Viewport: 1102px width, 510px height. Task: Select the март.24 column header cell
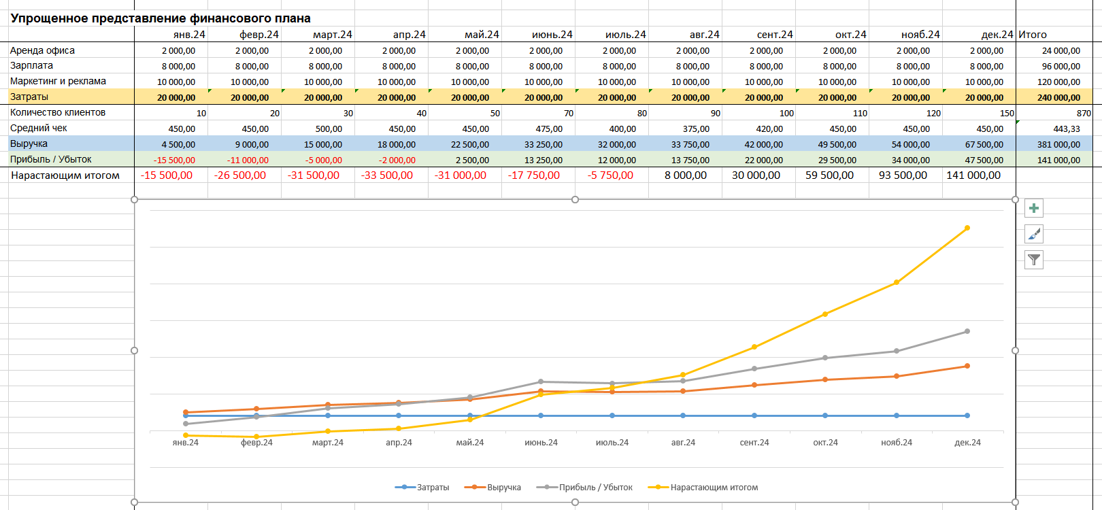coord(318,34)
